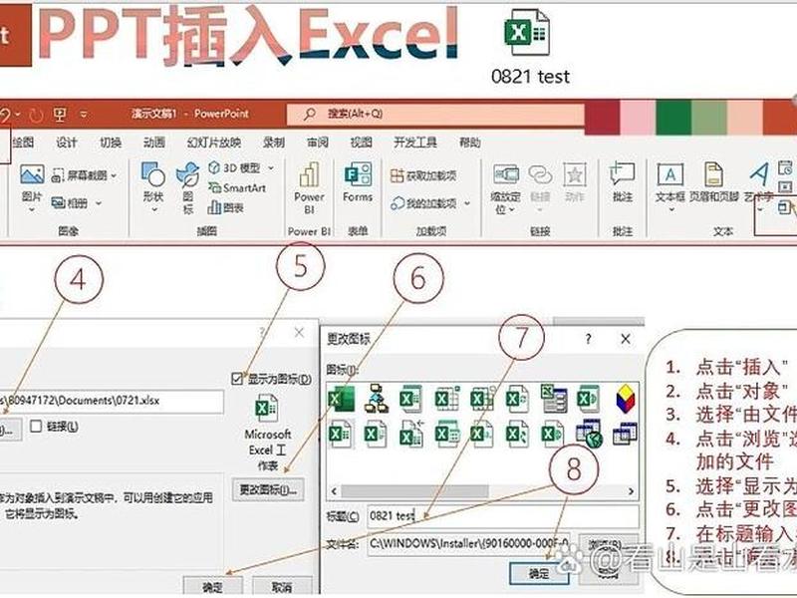797x598 pixels.
Task: Switch to the 动画 tab
Action: 154,143
